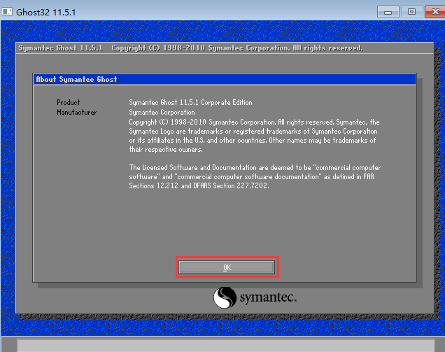Click 'Symantec Ghost 11.5.1 Corporate Edition' text
The height and width of the screenshot is (352, 445).
click(190, 103)
